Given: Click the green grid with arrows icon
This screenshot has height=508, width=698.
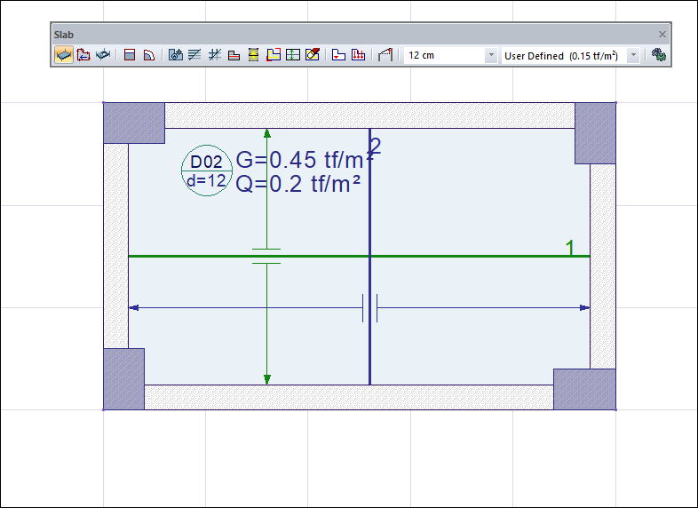Looking at the screenshot, I should click(292, 55).
